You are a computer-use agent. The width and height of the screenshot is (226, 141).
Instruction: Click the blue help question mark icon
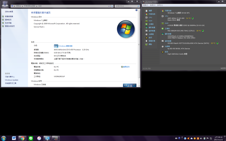(x=136, y=10)
